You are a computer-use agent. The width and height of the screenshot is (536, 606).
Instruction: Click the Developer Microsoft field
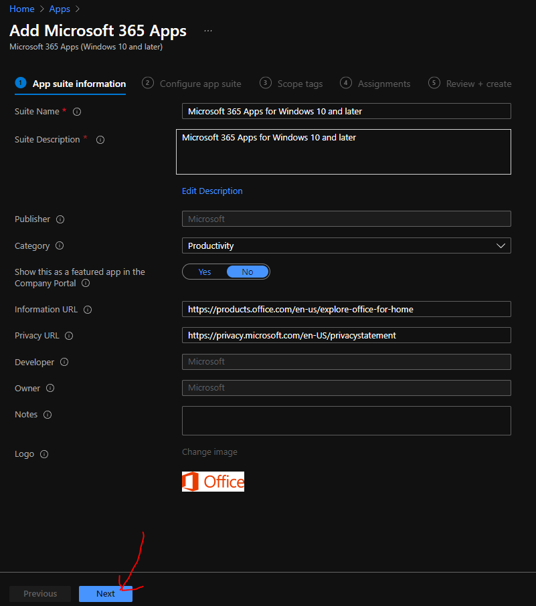click(347, 362)
